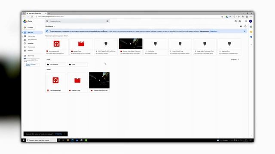Click the storage usage bar
The width and height of the screenshot is (275, 154).
(31, 59)
